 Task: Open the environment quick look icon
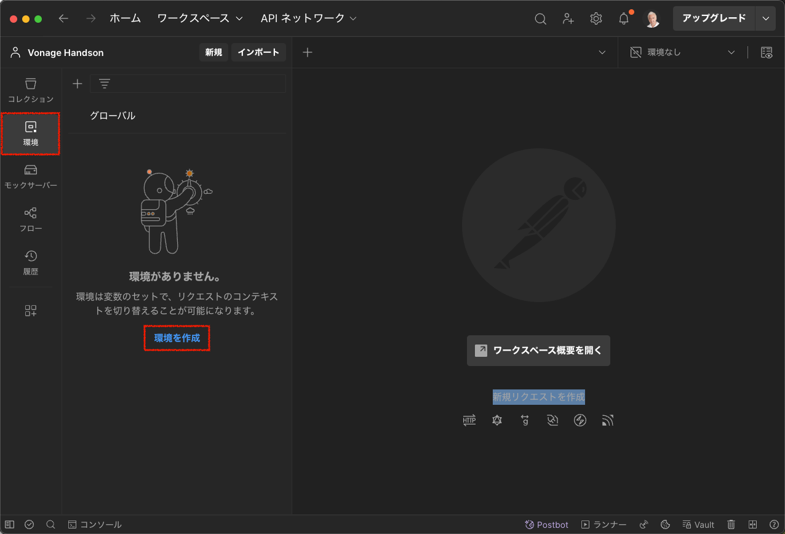767,52
